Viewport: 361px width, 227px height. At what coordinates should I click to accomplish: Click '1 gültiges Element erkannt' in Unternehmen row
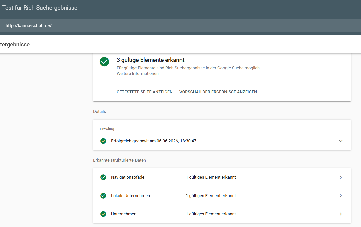coord(211,214)
